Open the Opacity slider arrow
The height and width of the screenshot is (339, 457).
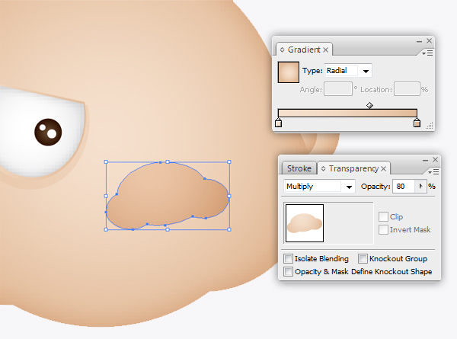click(420, 187)
